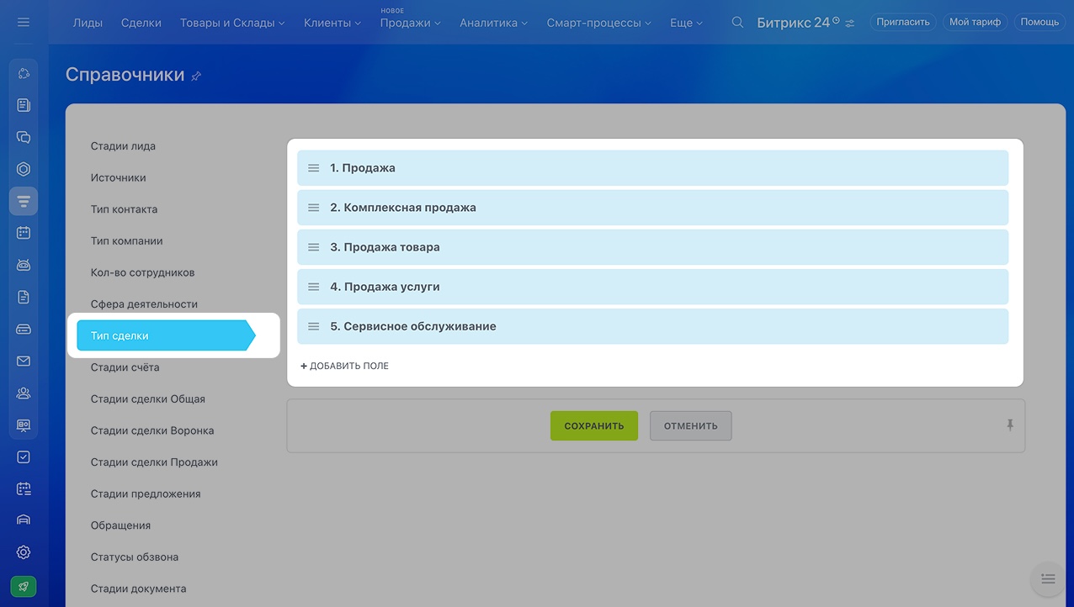Image resolution: width=1074 pixels, height=607 pixels.
Task: Grab the drag handle of Сервисное обслуживание
Action: click(313, 326)
